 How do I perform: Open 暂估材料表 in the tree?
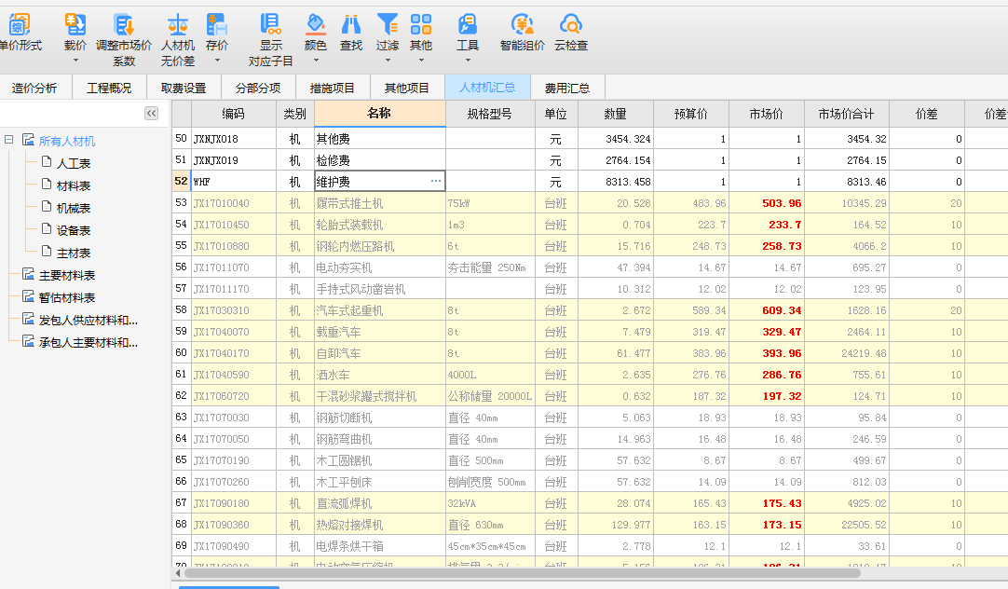pos(67,297)
